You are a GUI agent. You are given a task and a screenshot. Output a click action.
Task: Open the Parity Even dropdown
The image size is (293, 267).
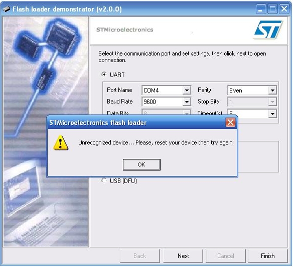272,90
